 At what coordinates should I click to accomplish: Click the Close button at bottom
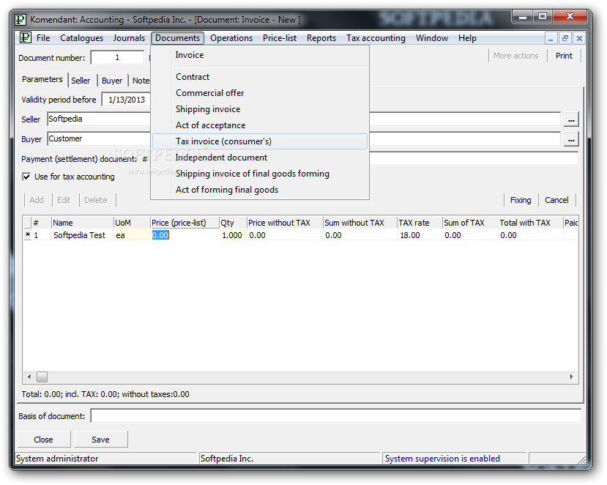(43, 440)
